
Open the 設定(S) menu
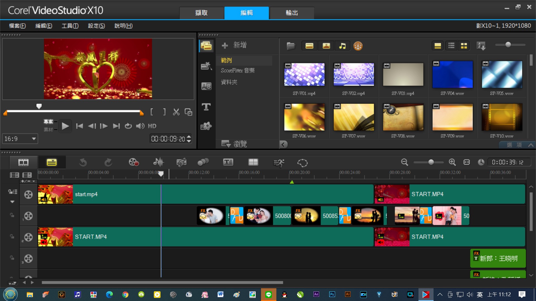[97, 26]
